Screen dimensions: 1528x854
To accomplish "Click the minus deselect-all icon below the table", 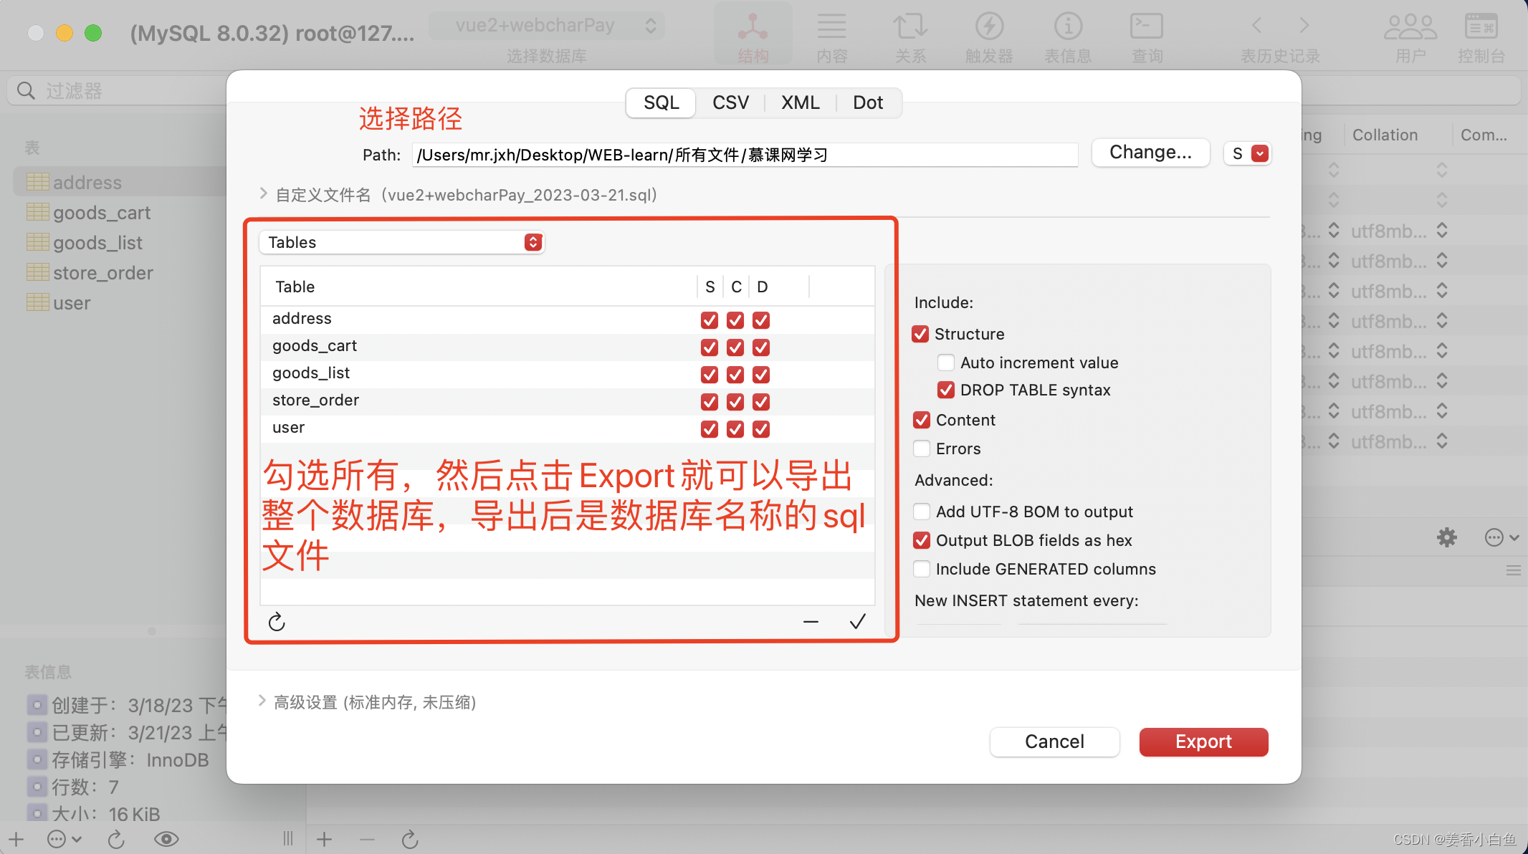I will (x=811, y=622).
